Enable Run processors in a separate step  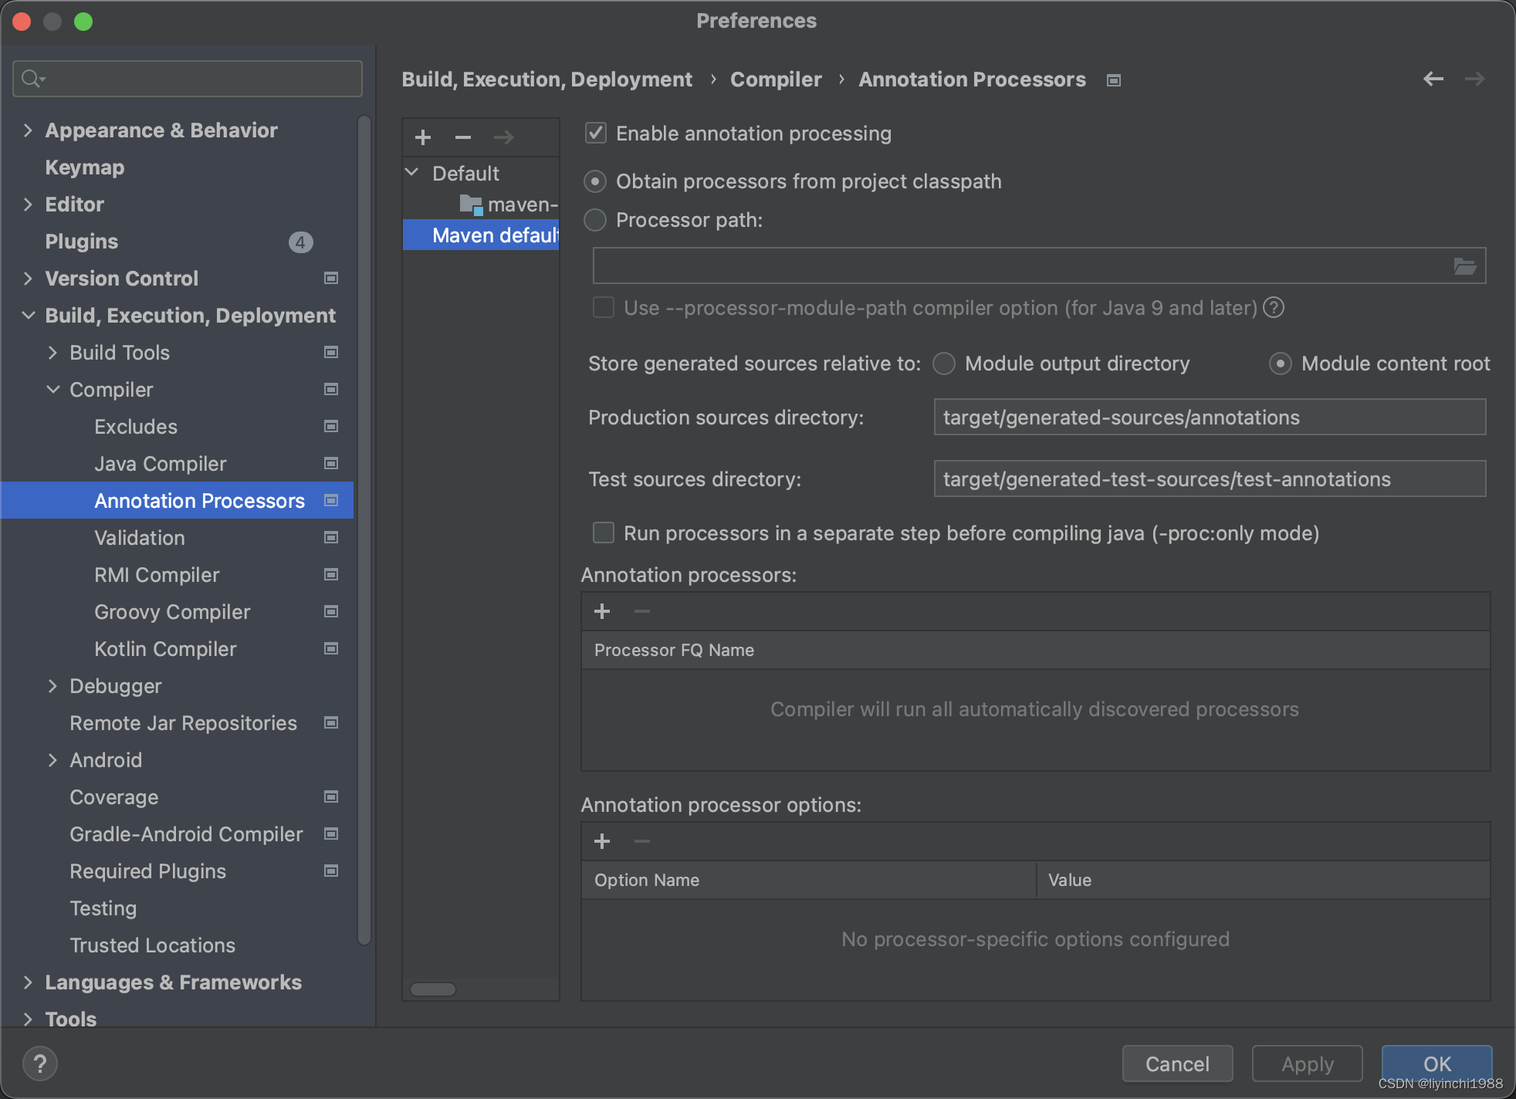[602, 533]
